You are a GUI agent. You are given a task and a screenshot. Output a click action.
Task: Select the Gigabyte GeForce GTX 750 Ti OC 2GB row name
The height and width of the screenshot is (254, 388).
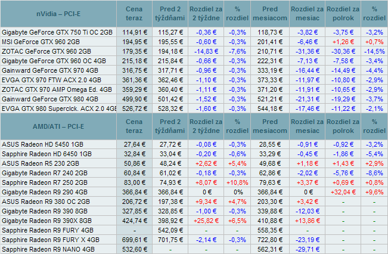[x=57, y=32]
